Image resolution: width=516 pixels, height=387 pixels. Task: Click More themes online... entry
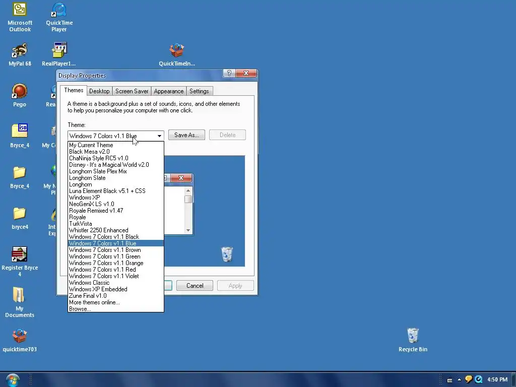116,302
